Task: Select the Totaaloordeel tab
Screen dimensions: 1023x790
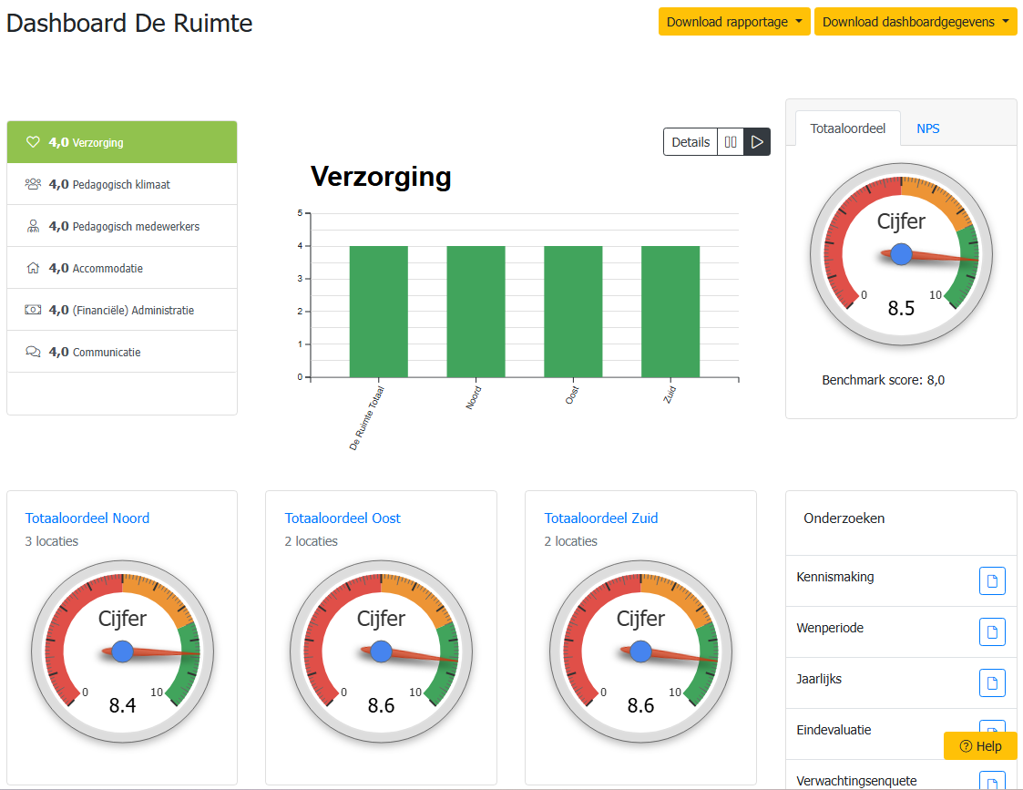Action: coord(847,128)
